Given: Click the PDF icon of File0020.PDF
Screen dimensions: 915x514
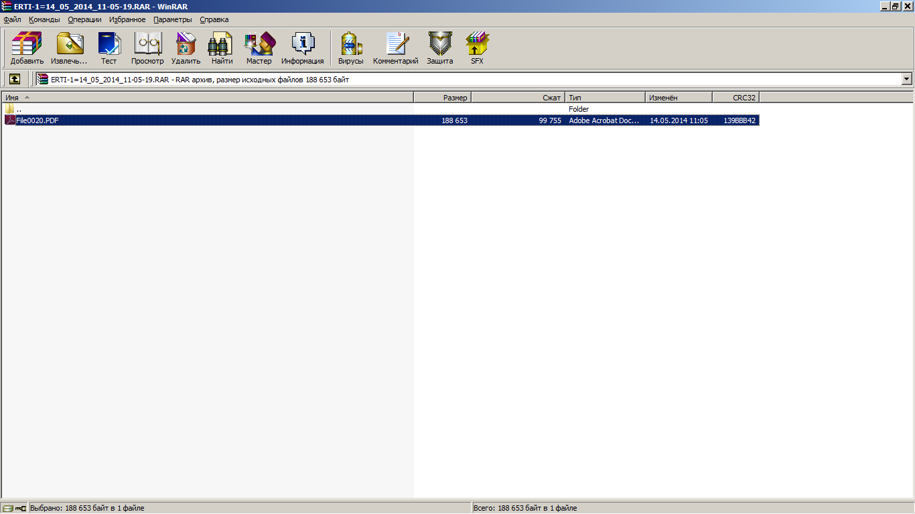Looking at the screenshot, I should click(x=10, y=120).
